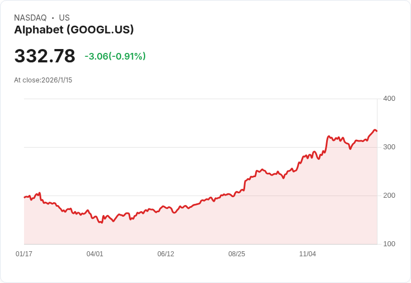This screenshot has width=411, height=283.
Task: Click the 332.78 current price
Action: point(45,56)
